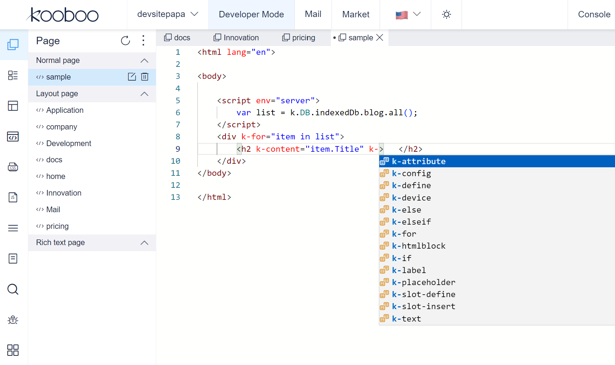The height and width of the screenshot is (365, 615).
Task: Click the CSS styles sidebar icon
Action: coord(13,167)
